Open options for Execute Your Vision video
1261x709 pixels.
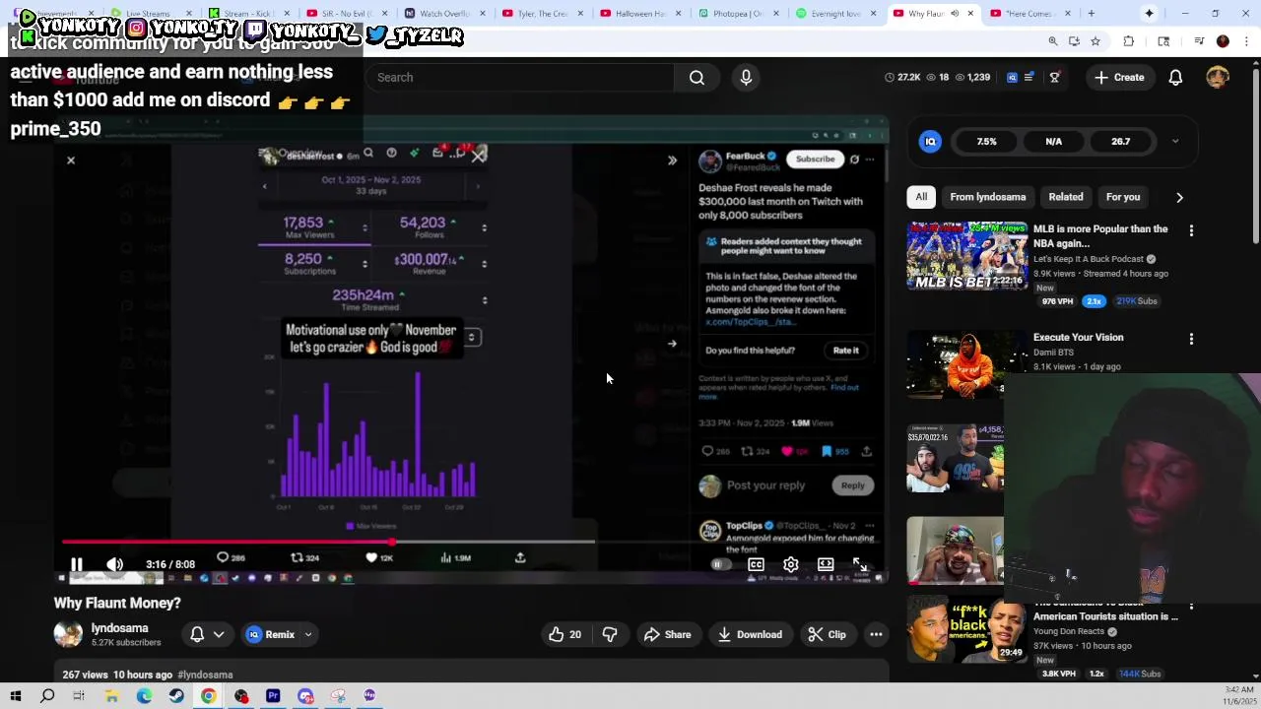pyautogui.click(x=1191, y=339)
